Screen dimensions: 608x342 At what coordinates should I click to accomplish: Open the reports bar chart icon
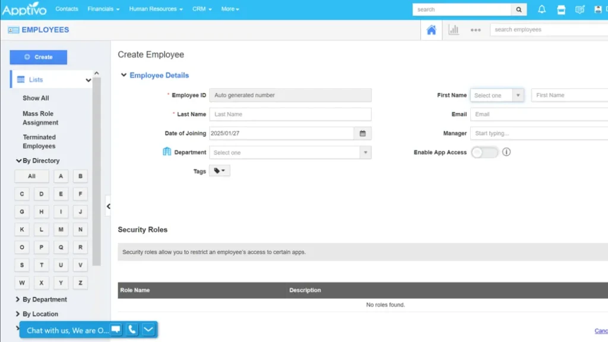(x=454, y=30)
